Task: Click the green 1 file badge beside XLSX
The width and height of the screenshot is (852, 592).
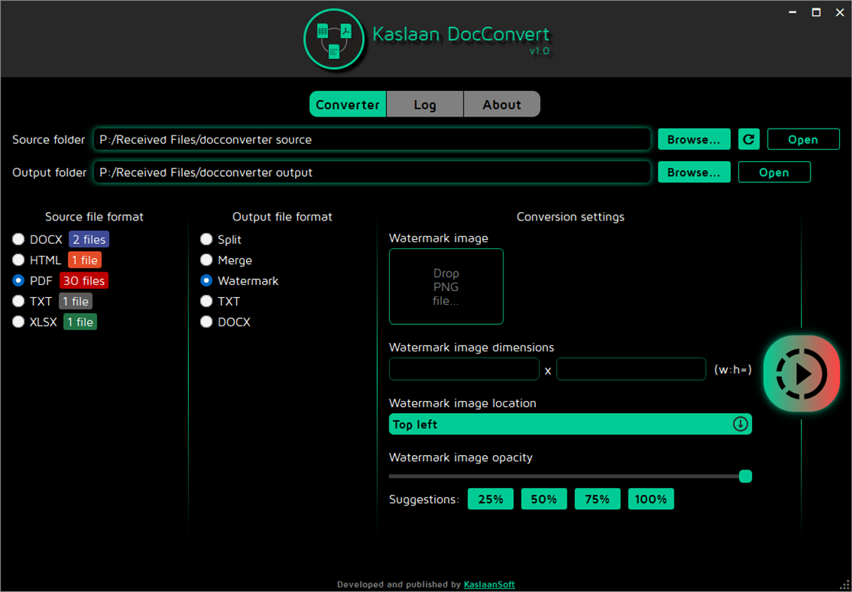Action: [x=79, y=321]
